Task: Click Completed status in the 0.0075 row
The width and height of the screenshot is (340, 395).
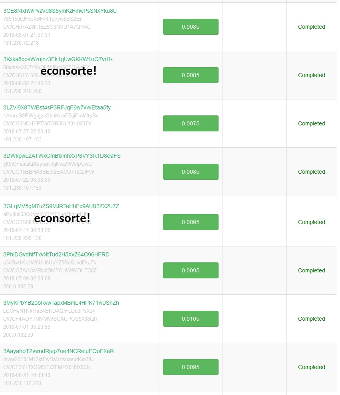Action: [312, 124]
